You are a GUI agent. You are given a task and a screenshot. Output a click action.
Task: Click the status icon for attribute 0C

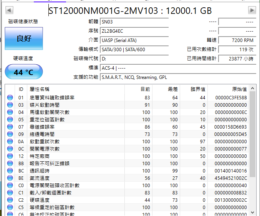(10, 149)
